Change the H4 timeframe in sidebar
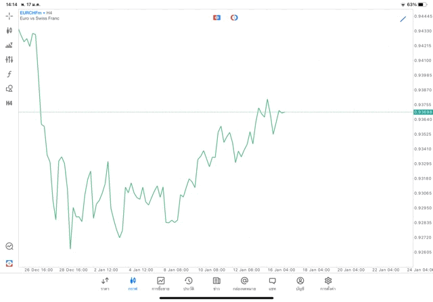Image resolution: width=433 pixels, height=302 pixels. [9, 103]
